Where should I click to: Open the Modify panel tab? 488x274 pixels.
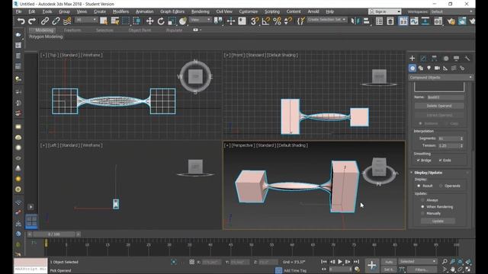click(423, 58)
